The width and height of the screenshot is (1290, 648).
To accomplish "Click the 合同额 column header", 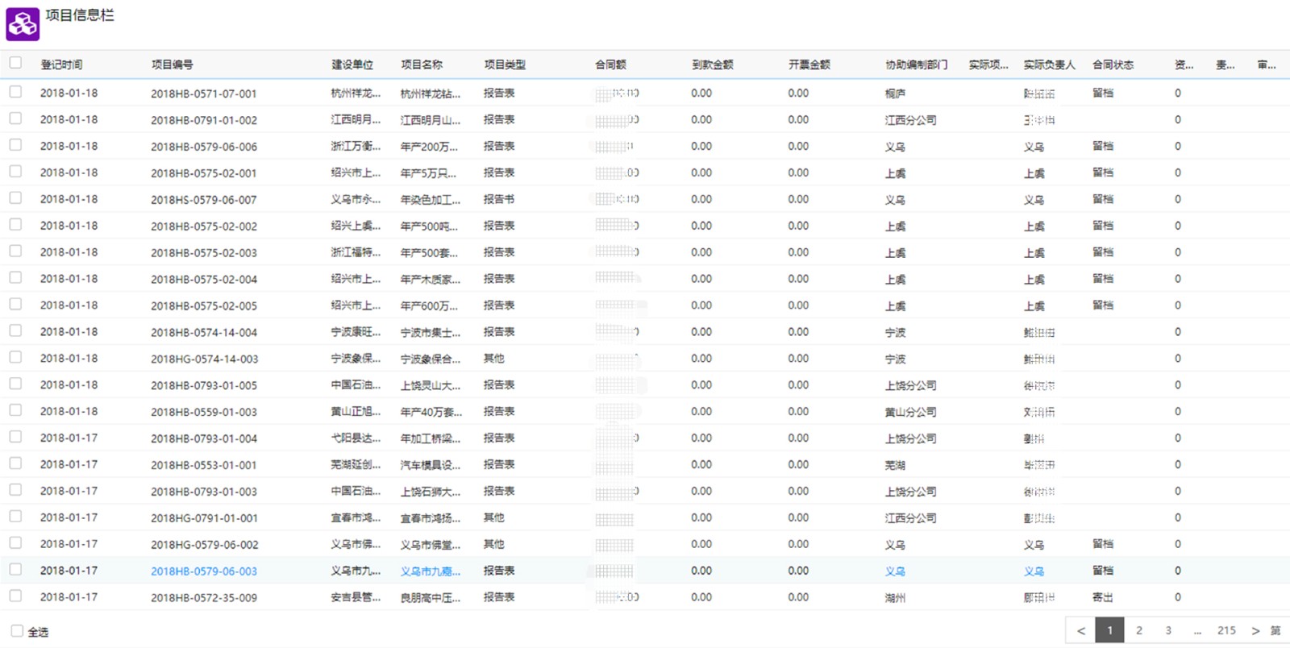I will (610, 64).
